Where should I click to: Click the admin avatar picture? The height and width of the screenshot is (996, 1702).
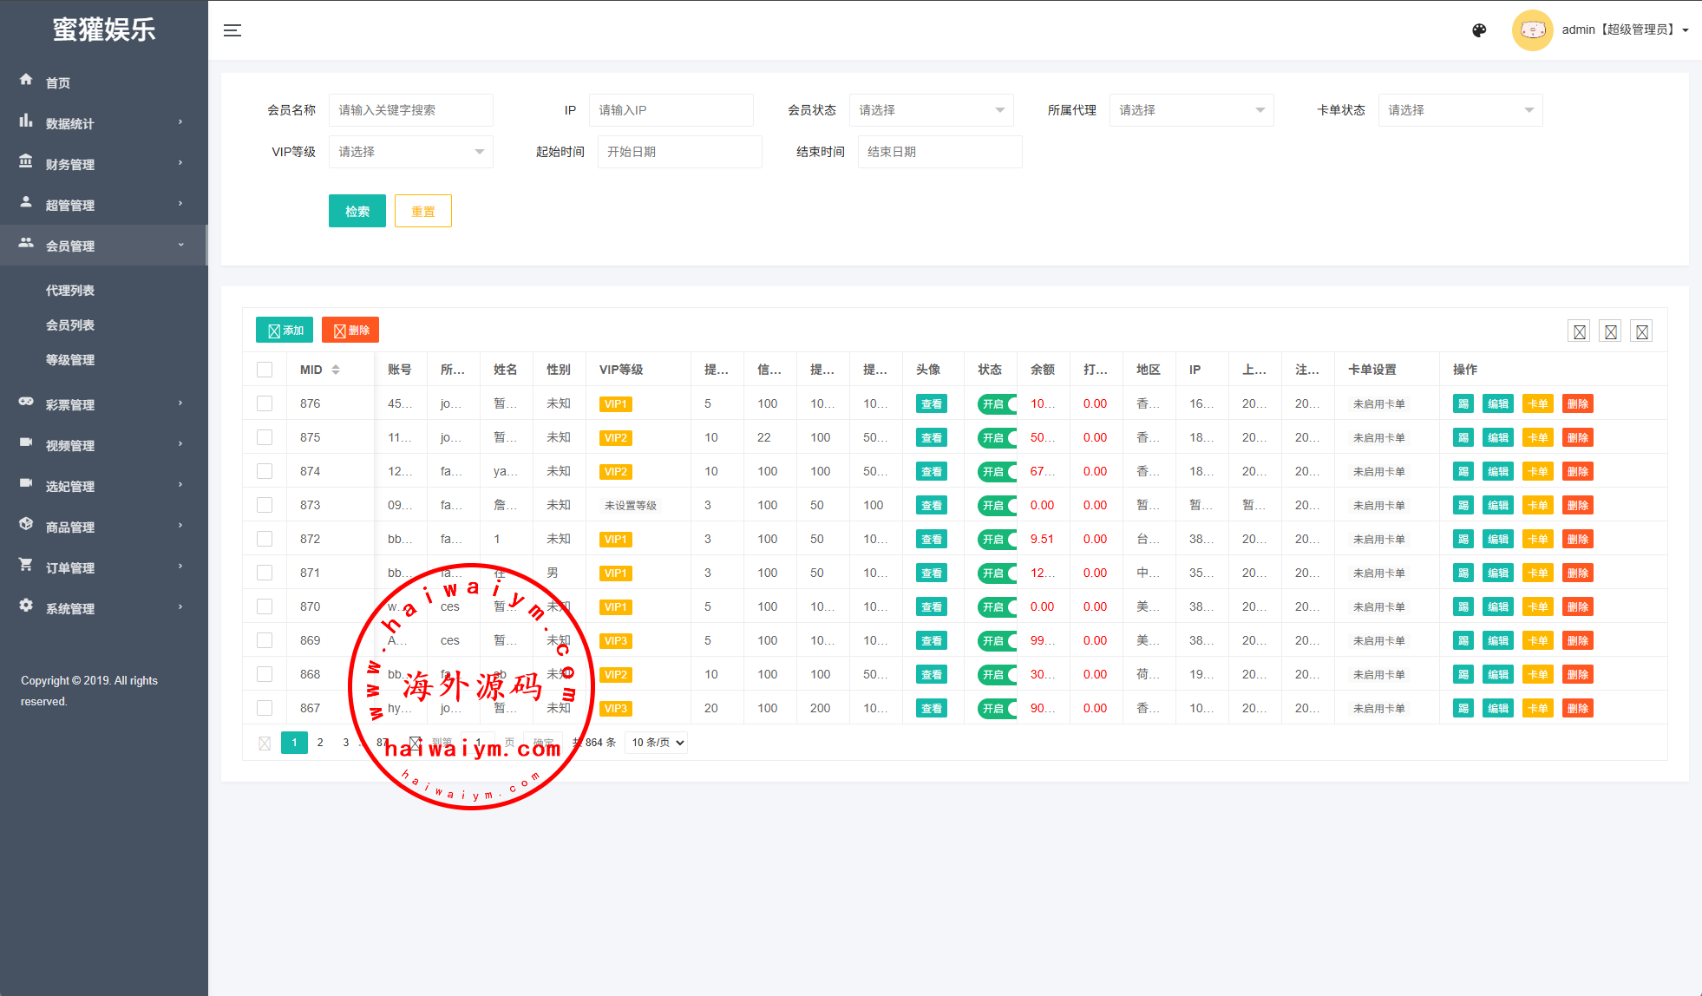tap(1532, 30)
